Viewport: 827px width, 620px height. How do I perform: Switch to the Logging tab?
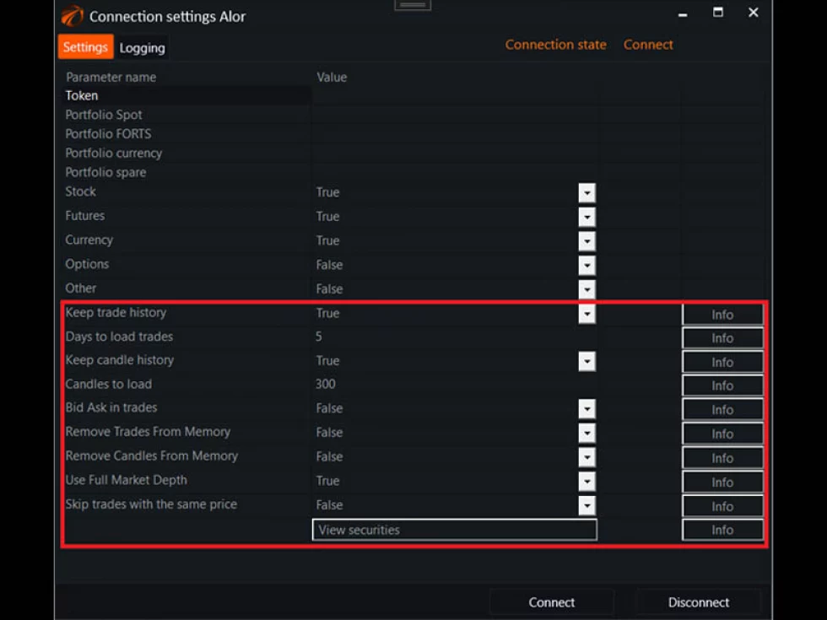142,48
